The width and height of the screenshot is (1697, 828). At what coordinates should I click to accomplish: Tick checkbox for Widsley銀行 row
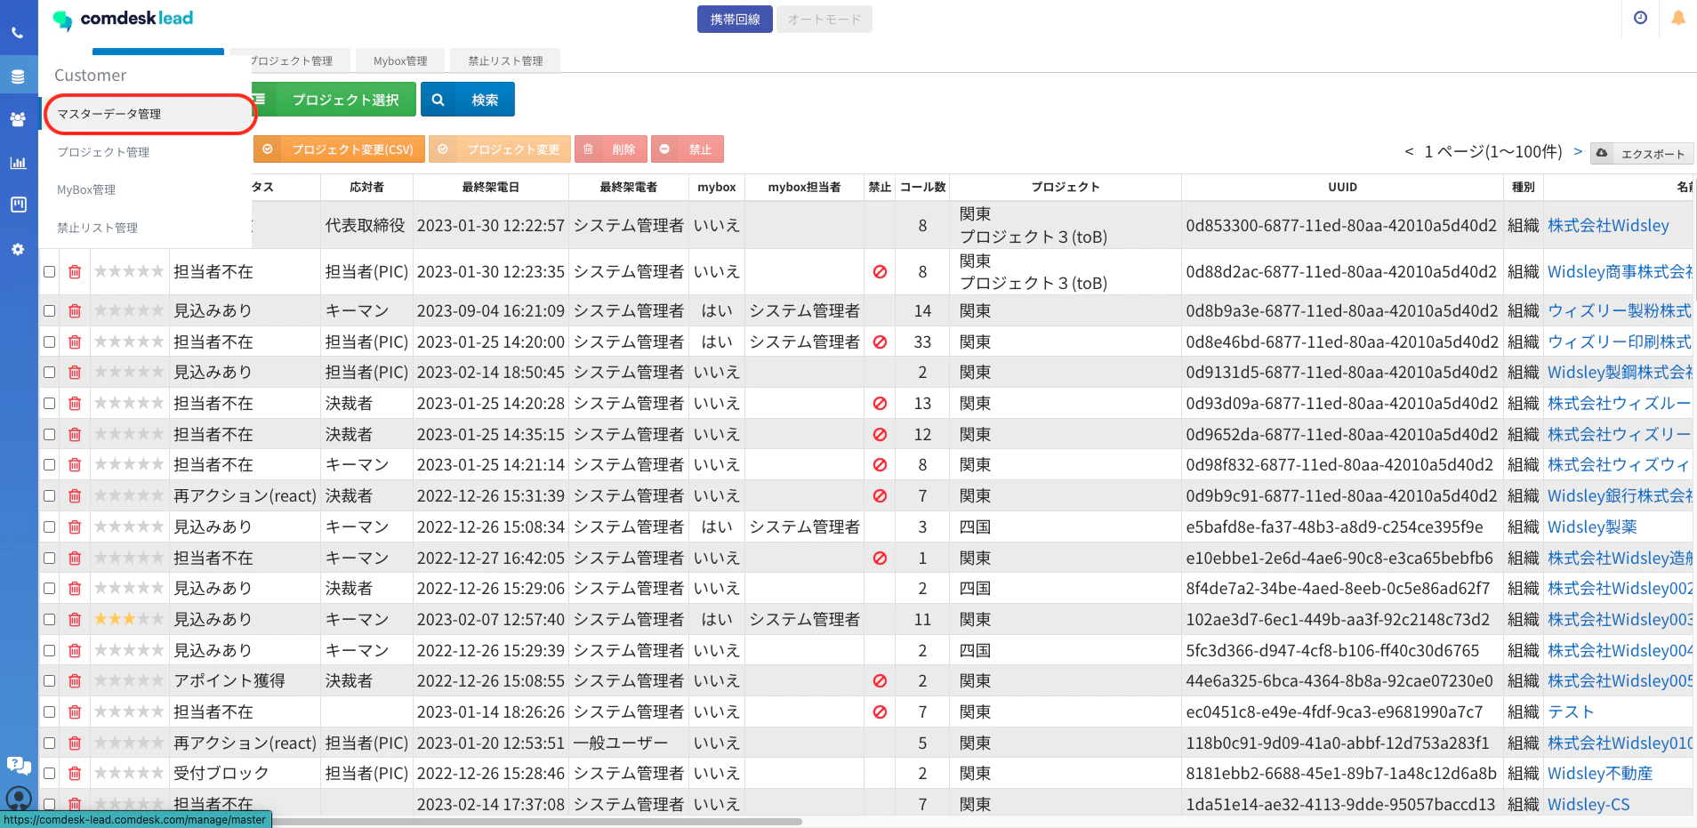pyautogui.click(x=50, y=496)
